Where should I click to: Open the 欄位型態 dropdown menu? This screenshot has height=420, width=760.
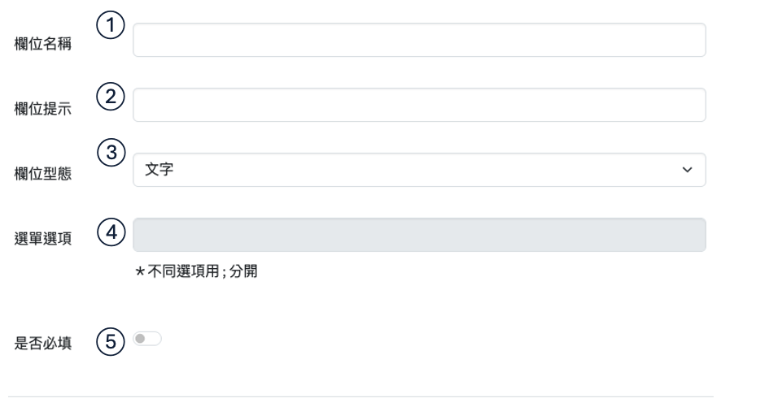tap(418, 170)
